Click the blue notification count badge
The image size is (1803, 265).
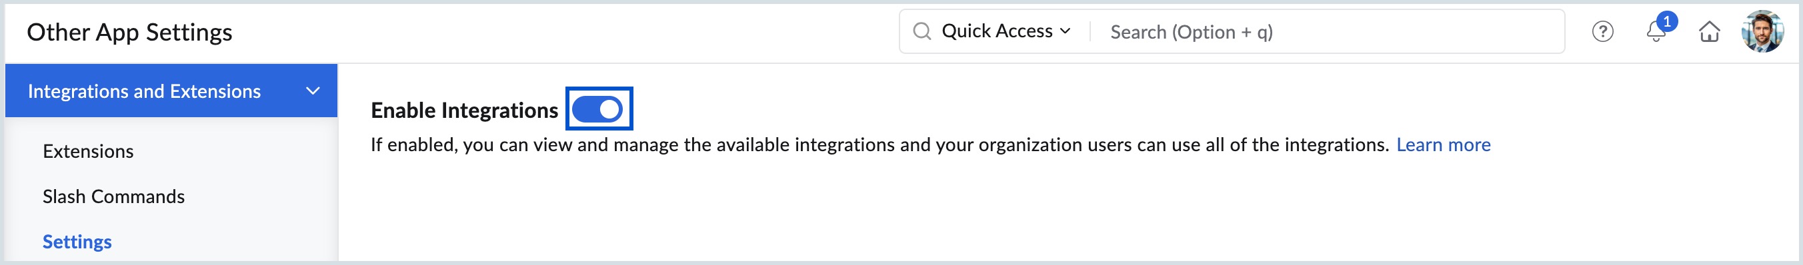coord(1666,22)
